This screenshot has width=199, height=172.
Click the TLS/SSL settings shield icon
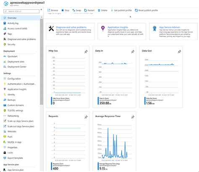pyautogui.click(x=5, y=110)
